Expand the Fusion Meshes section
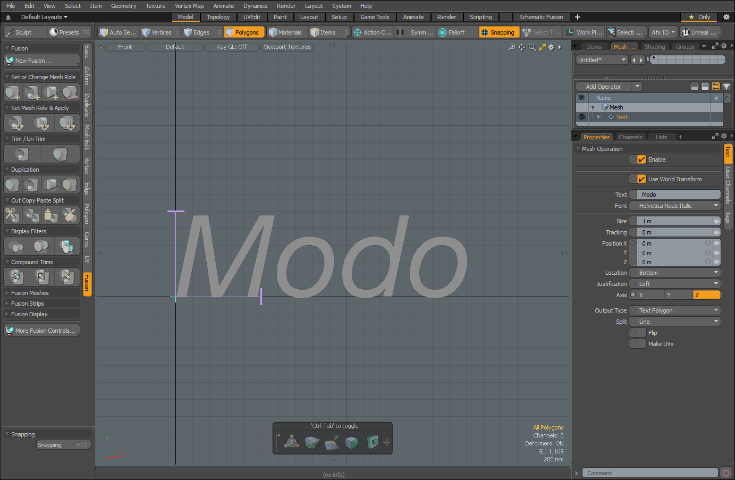 pos(30,293)
